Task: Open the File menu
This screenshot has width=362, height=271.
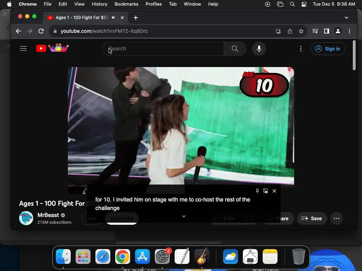Action: [x=48, y=4]
